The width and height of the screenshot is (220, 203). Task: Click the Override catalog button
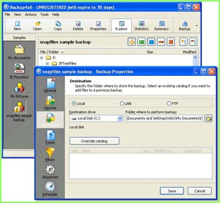(x=94, y=141)
